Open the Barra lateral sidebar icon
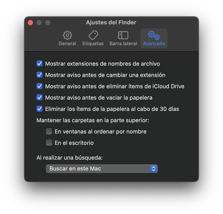Image resolution: width=223 pixels, height=214 pixels. coord(123,35)
